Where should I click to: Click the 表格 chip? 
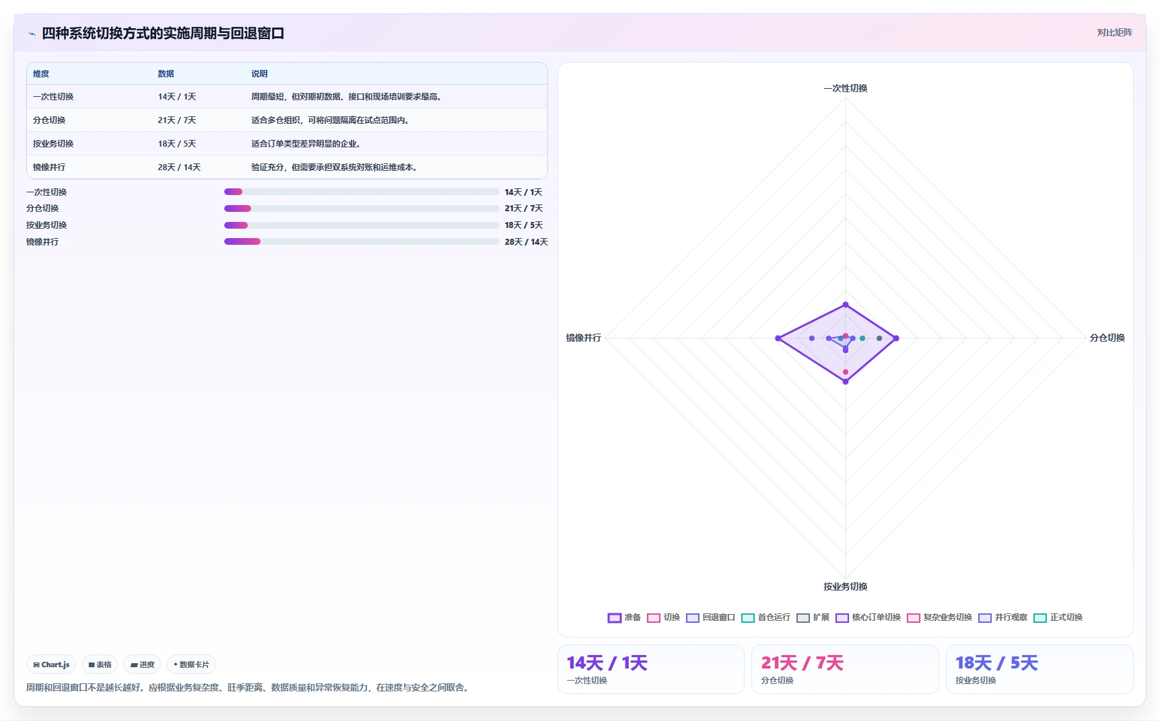pos(100,665)
